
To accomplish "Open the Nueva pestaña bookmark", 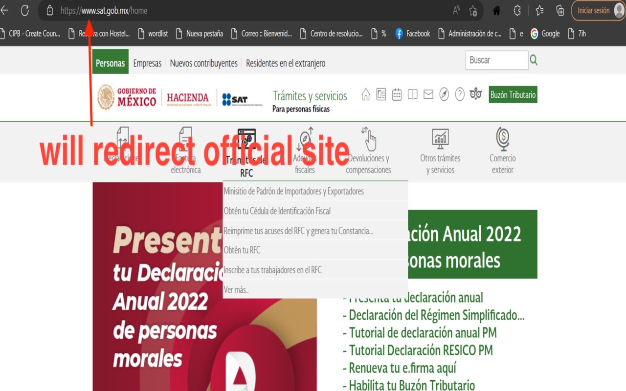I will tap(199, 34).
